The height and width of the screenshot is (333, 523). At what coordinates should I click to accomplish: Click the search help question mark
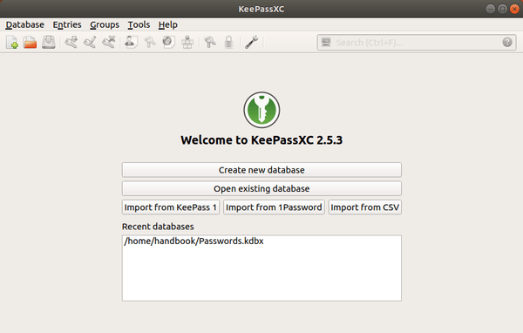pyautogui.click(x=507, y=43)
